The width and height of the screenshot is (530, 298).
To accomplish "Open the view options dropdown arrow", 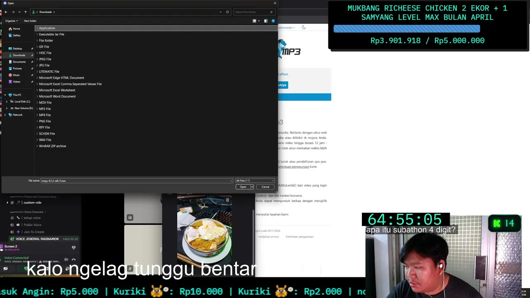I will (259, 21).
